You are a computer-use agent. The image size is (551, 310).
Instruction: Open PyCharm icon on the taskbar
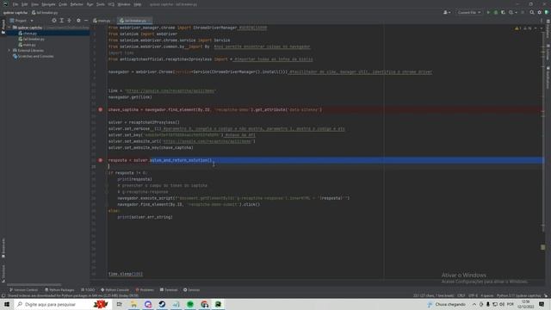coord(218,304)
